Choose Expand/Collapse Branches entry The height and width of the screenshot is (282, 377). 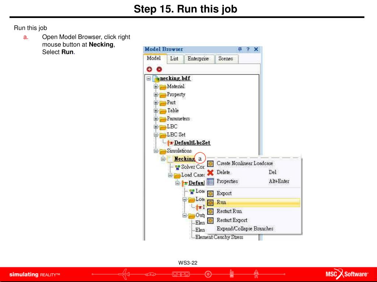[253, 229]
